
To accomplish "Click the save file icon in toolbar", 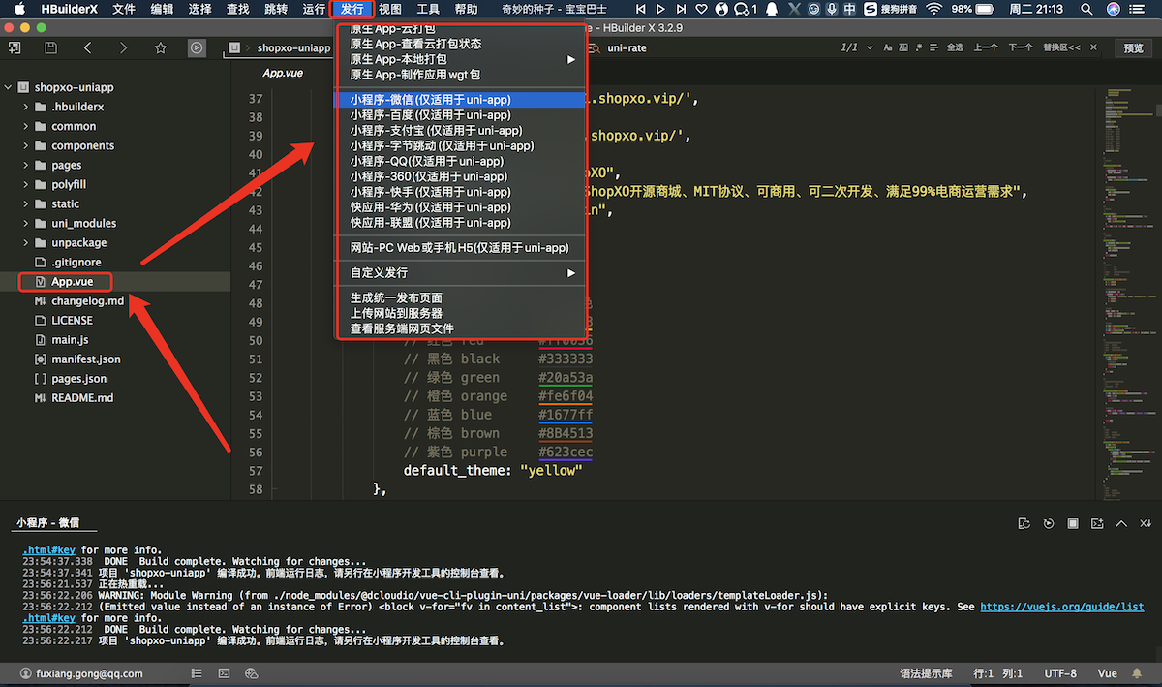I will 49,47.
